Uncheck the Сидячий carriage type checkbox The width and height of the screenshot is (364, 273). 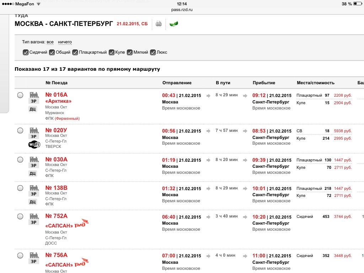(26, 53)
